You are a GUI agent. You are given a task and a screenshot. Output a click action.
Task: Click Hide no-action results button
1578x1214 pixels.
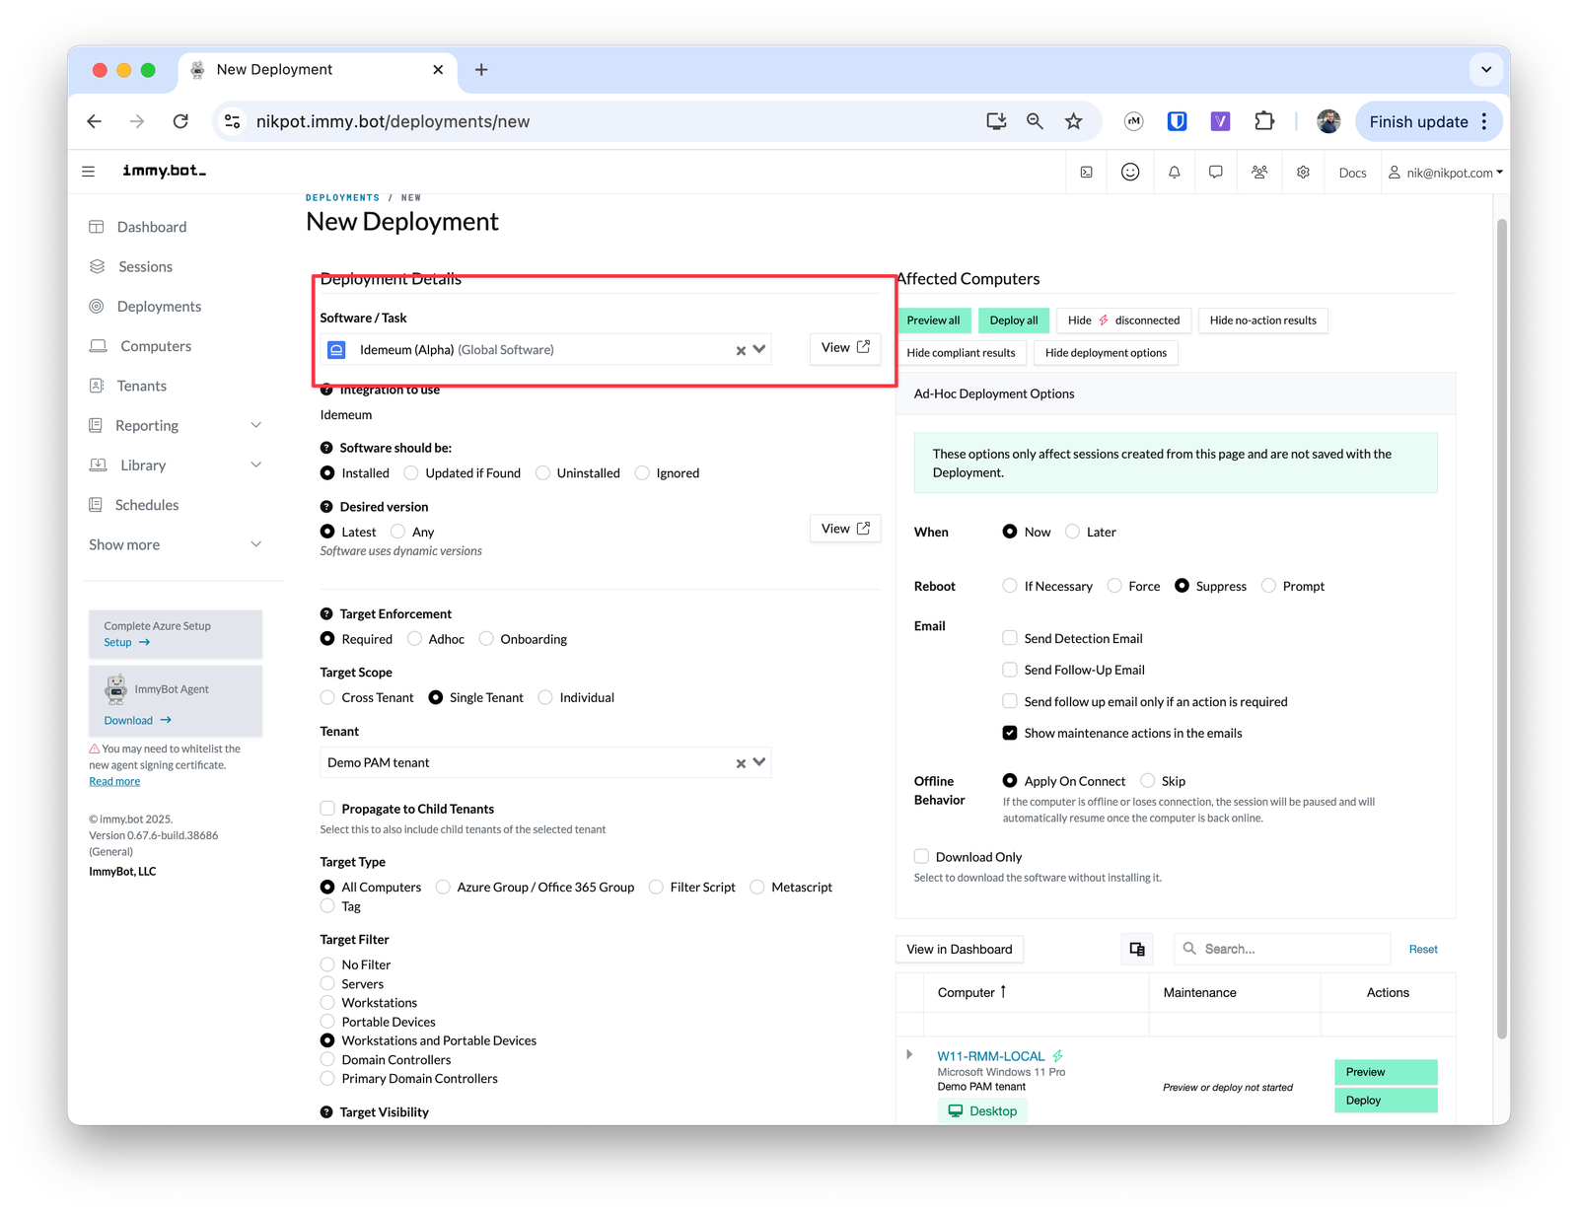[1263, 321]
